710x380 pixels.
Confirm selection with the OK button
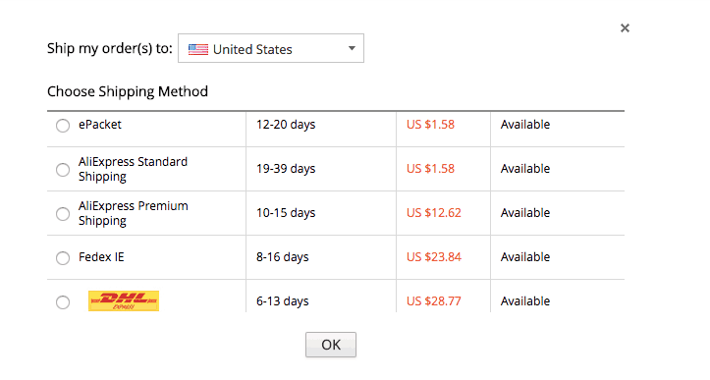[x=331, y=345]
